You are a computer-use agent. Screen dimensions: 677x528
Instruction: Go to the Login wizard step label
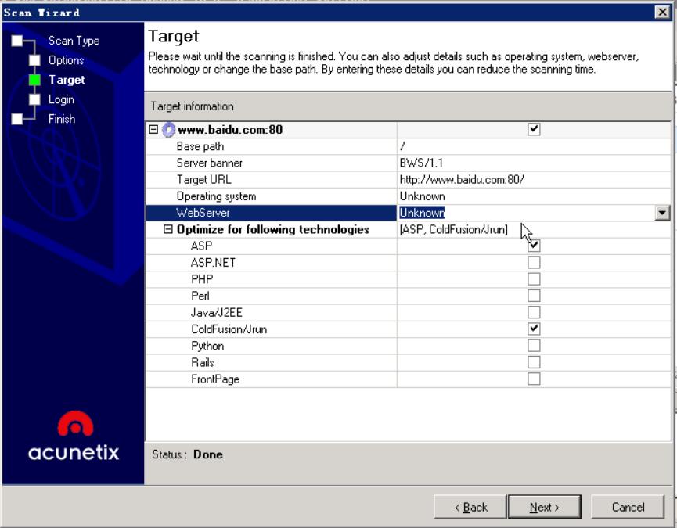[x=61, y=99]
